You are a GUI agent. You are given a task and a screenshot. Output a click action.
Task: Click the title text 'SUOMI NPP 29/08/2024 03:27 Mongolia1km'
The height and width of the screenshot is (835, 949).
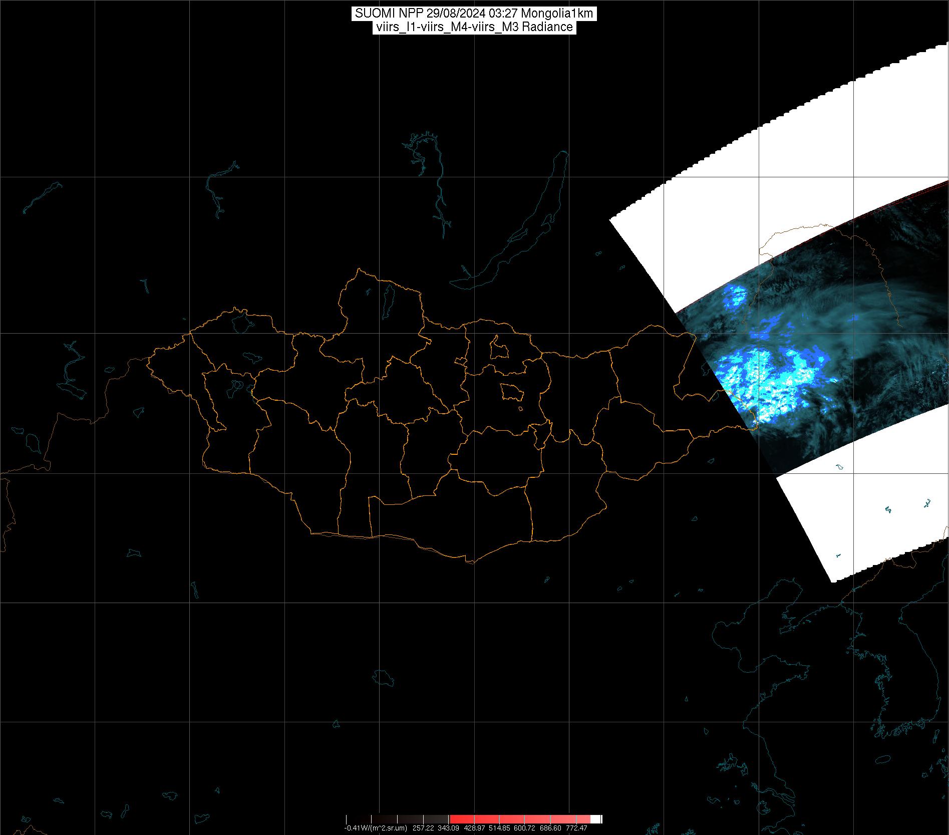(474, 14)
